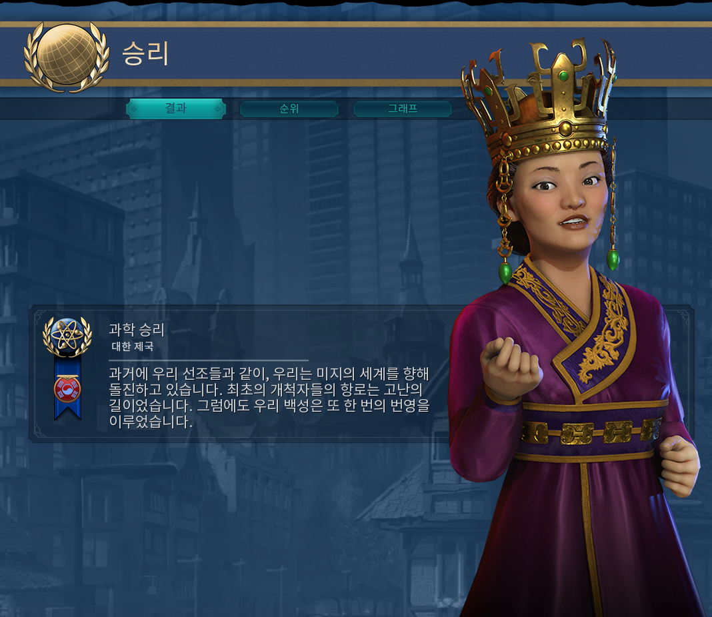The image size is (712, 617).
Task: Click the left diamond ornament on 결과 tab
Action: pyautogui.click(x=133, y=109)
